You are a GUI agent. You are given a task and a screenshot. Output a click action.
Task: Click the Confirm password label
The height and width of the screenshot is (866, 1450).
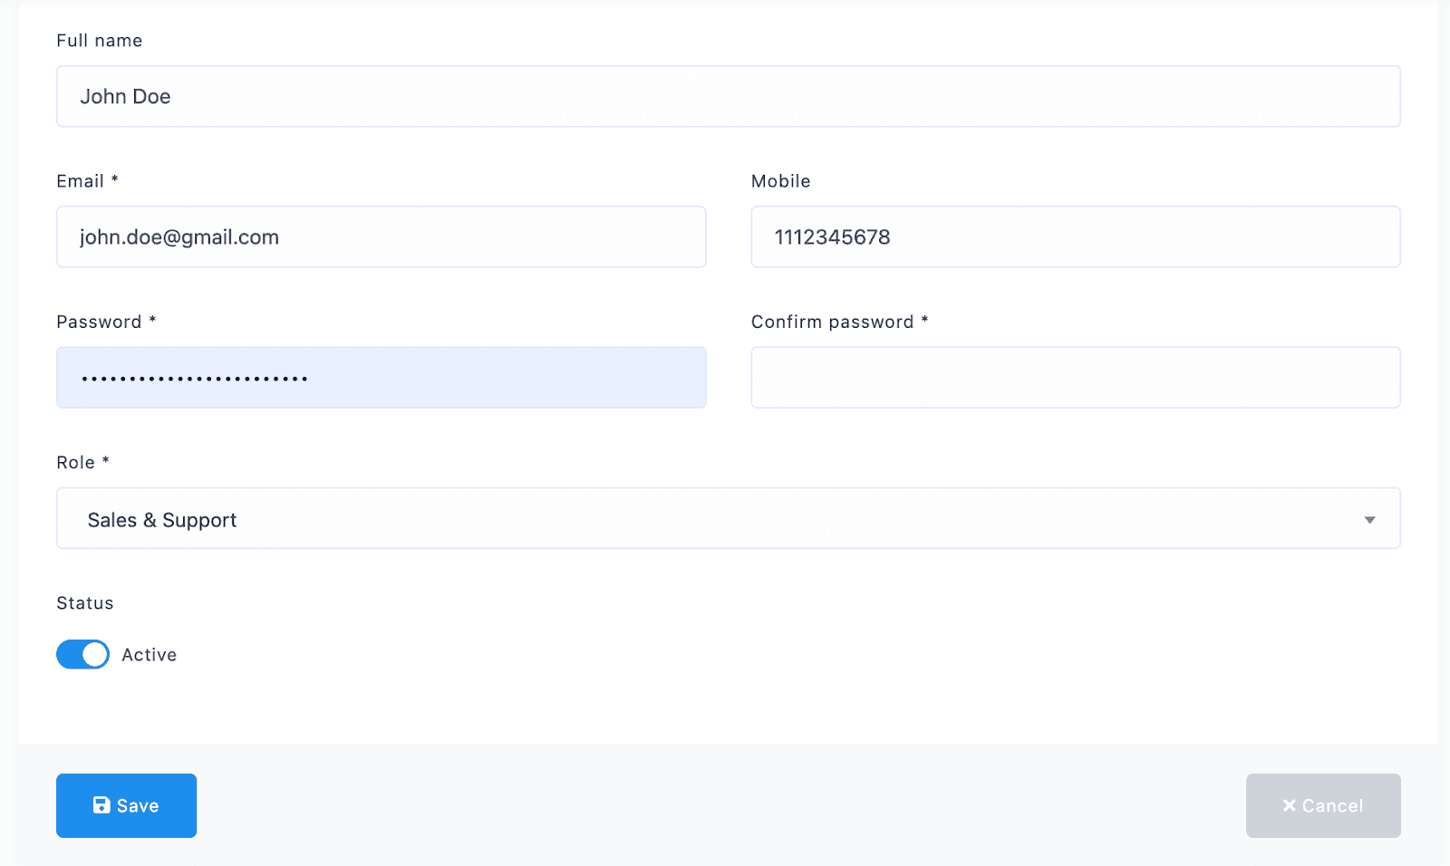tap(832, 322)
